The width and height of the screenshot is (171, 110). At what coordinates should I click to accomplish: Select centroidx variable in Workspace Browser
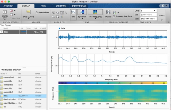pyautogui.click(x=8, y=81)
